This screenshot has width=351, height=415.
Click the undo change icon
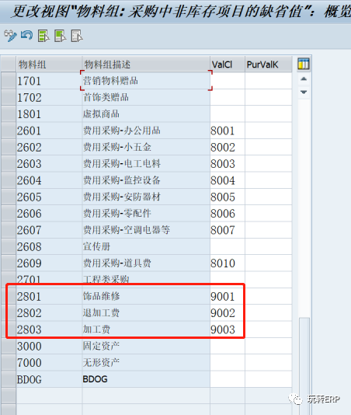[x=27, y=36]
